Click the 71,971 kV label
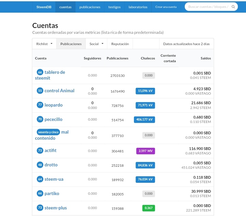 tap(145, 105)
